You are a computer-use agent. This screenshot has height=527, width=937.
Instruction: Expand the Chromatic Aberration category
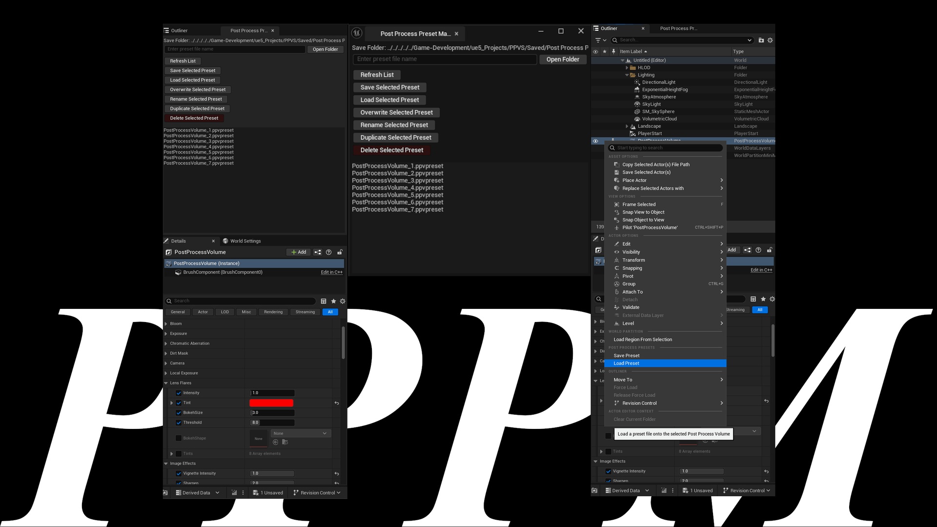[x=166, y=344]
